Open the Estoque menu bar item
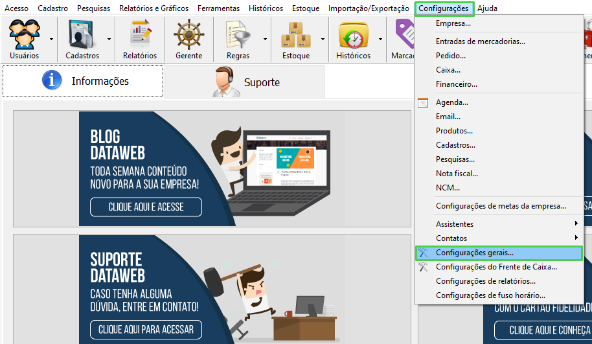Image resolution: width=592 pixels, height=344 pixels. point(306,8)
